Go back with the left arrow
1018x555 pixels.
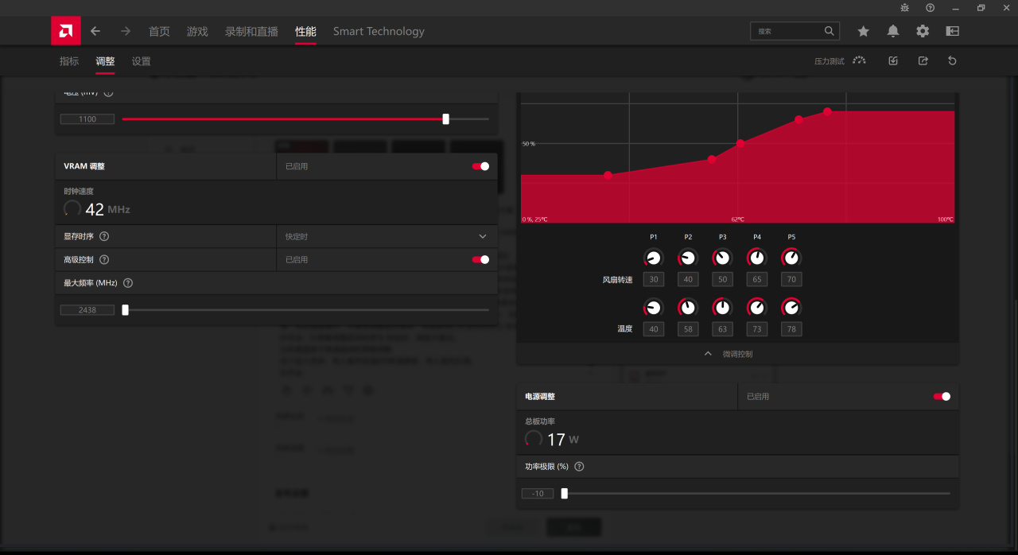coord(95,31)
